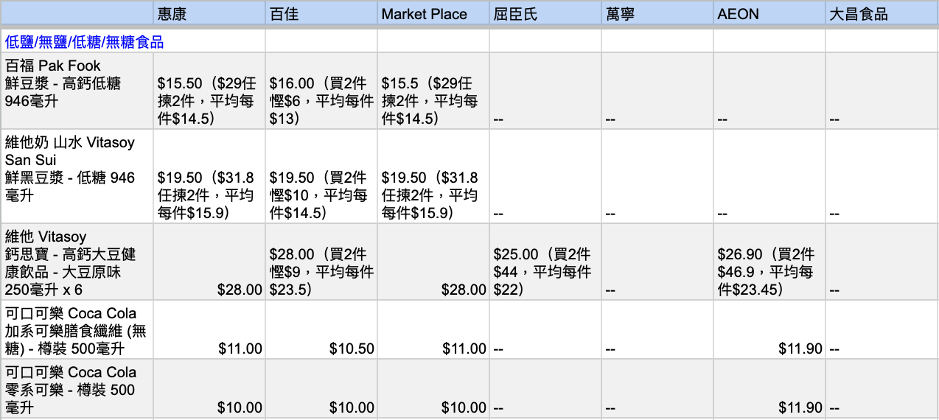Select the 維他 Vitasoy 鈣思寶 product cell

pyautogui.click(x=77, y=262)
